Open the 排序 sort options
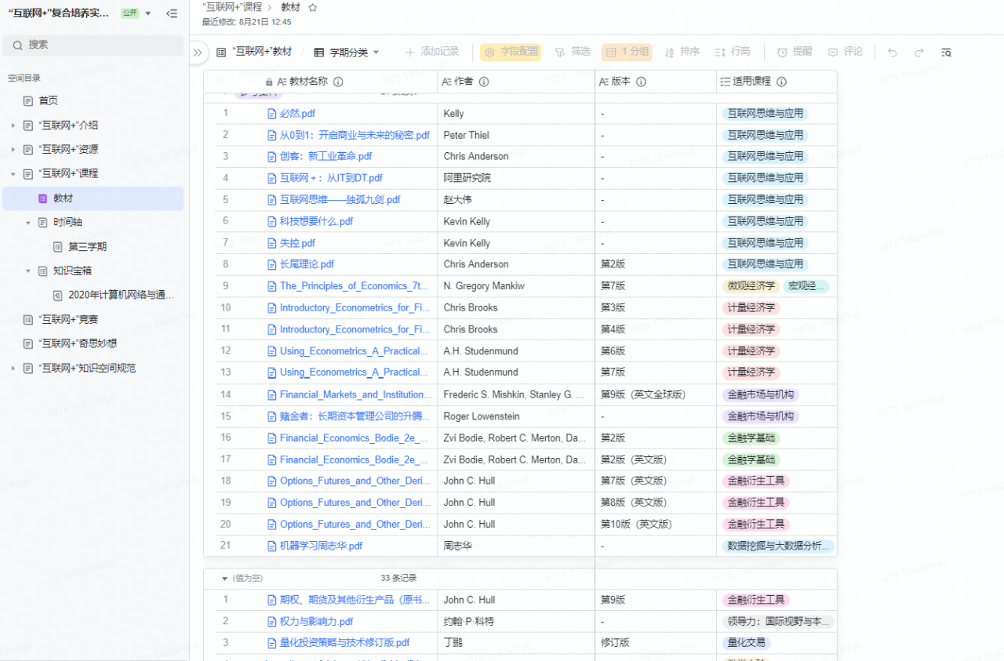 [x=682, y=52]
